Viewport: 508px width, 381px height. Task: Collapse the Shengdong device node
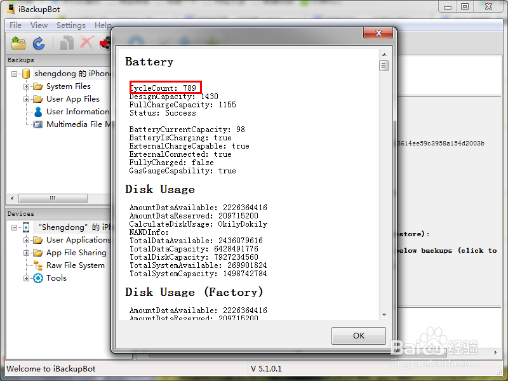point(14,227)
